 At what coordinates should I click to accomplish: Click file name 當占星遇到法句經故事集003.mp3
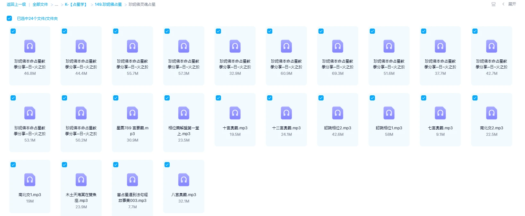point(132,197)
